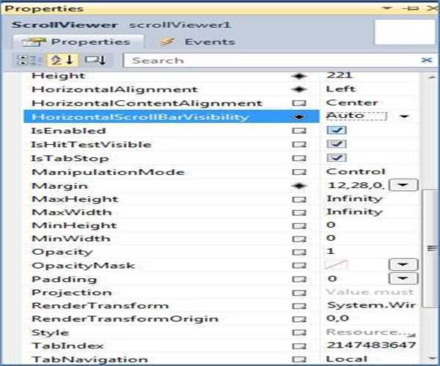Open the OpacityMask brush dropdown
The width and height of the screenshot is (440, 366).
click(403, 265)
